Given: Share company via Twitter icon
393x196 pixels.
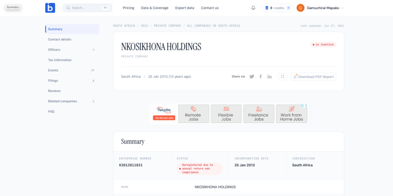Looking at the screenshot, I should click(x=252, y=76).
